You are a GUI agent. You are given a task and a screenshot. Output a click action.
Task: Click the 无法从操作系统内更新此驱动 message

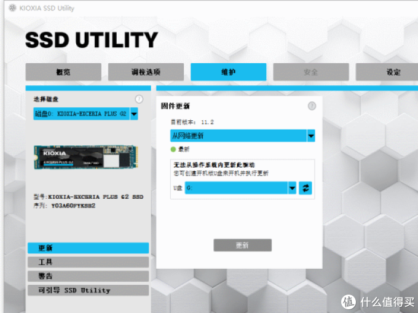[x=214, y=165]
